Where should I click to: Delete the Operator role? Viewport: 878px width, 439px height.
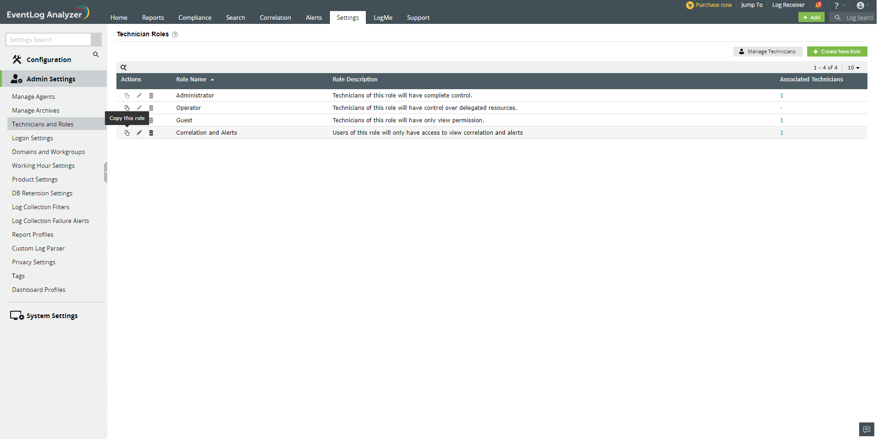pos(151,108)
